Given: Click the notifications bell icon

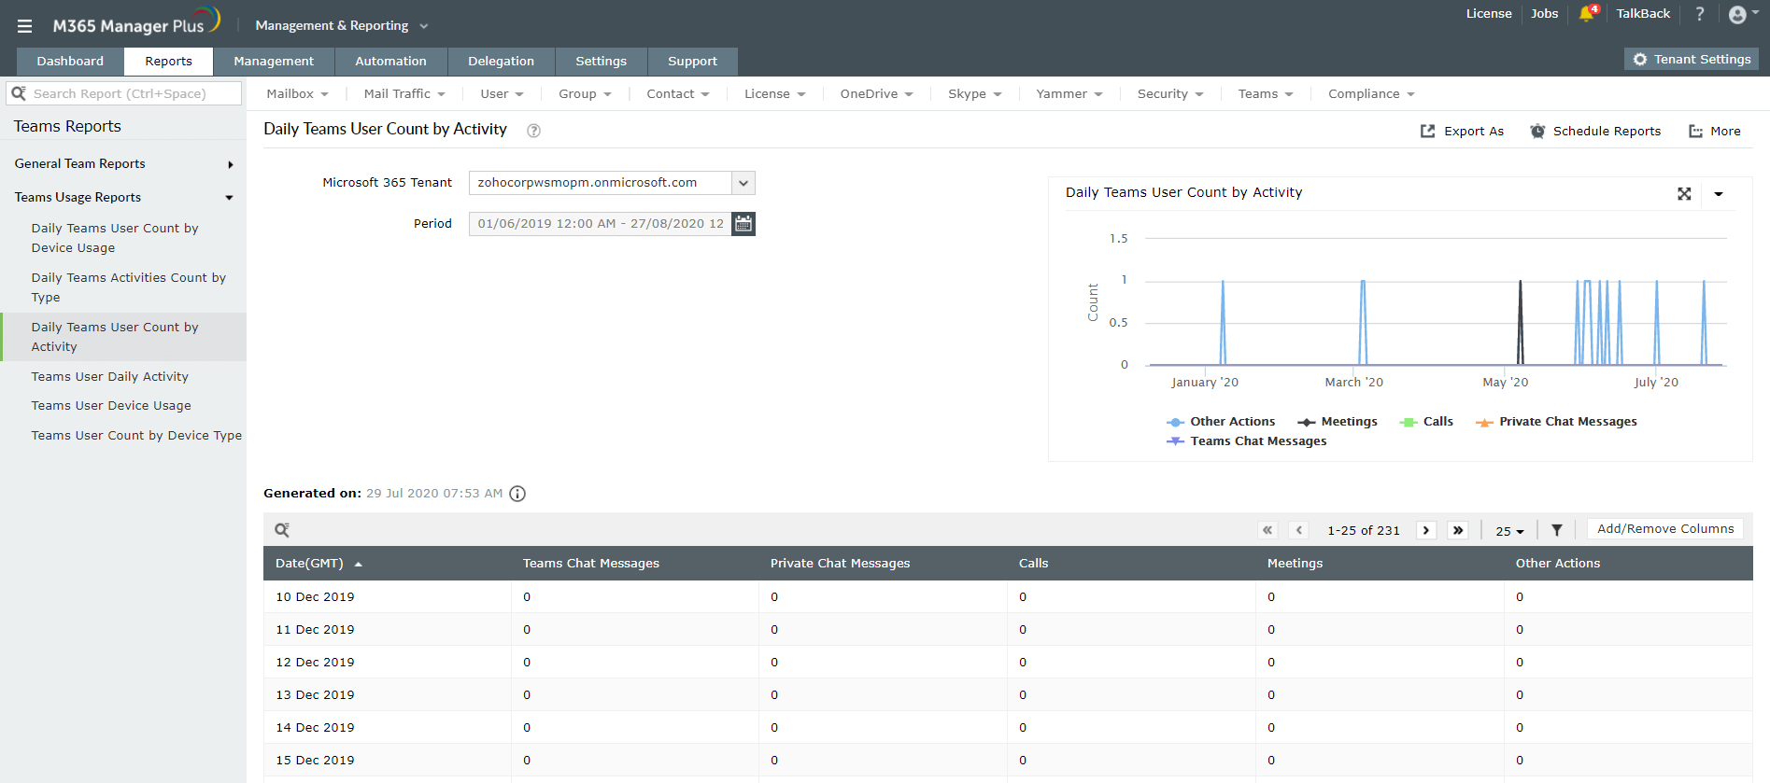Looking at the screenshot, I should [1586, 14].
